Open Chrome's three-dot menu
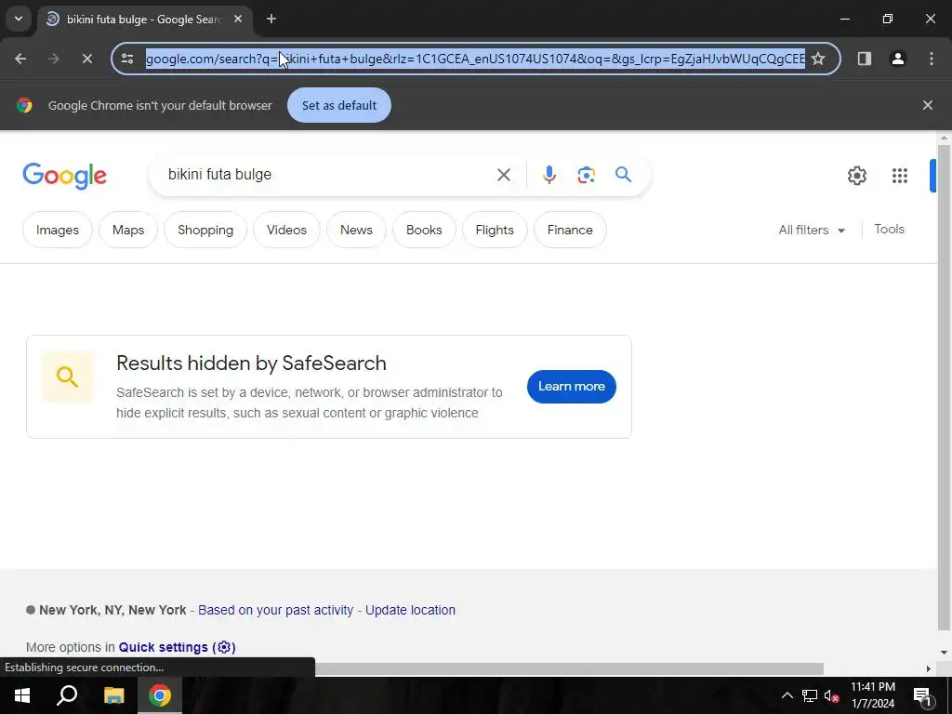 pyautogui.click(x=932, y=59)
